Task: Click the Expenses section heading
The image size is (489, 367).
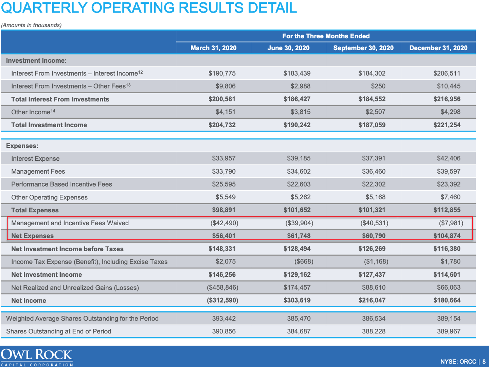Action: (22, 146)
